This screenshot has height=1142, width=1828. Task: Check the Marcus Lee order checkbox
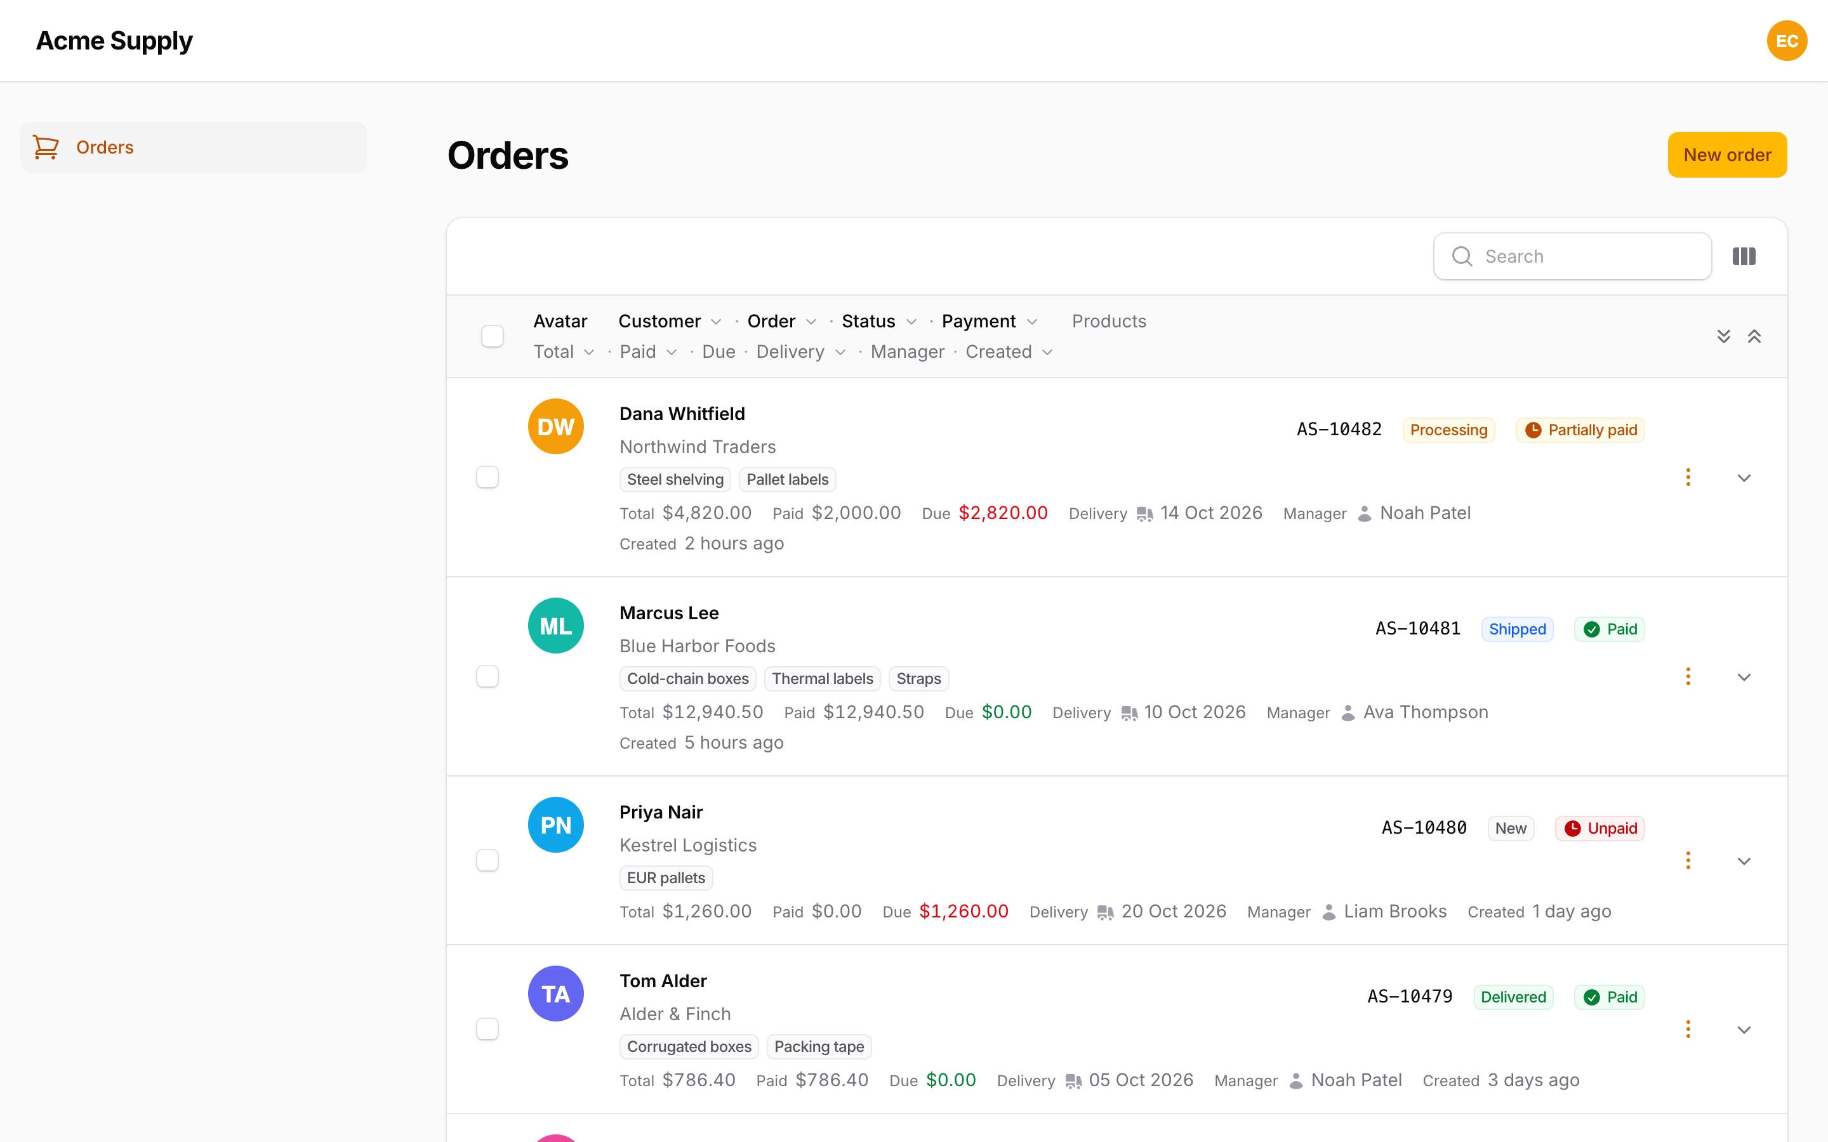487,677
